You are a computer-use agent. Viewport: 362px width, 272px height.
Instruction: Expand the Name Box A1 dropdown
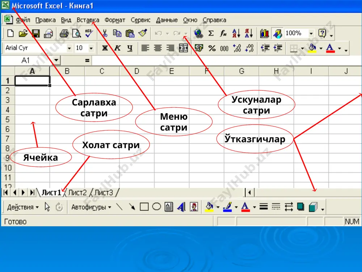tap(56, 61)
